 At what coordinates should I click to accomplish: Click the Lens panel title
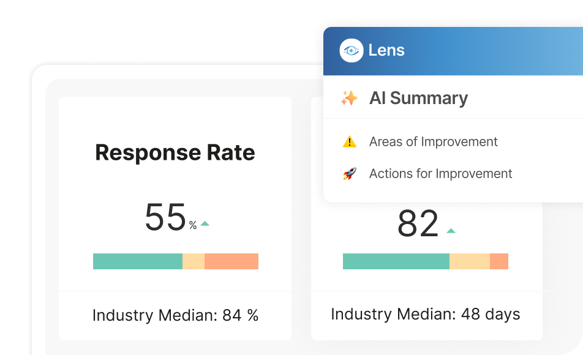coord(386,50)
